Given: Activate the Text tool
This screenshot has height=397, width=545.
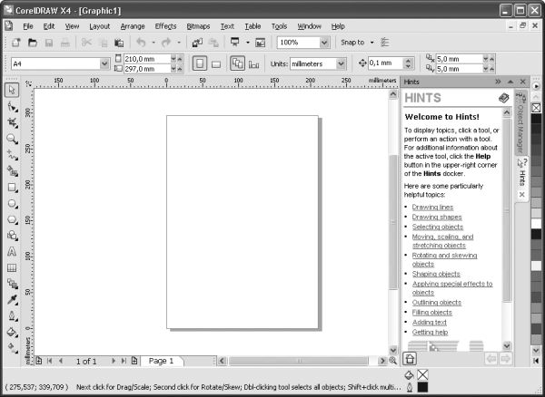Looking at the screenshot, I should (12, 251).
